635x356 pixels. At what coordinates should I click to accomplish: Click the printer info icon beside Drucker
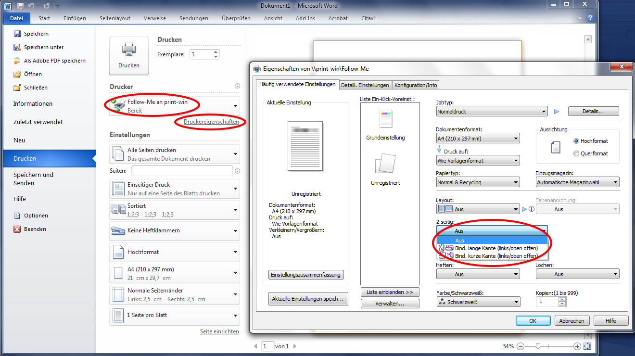(x=237, y=86)
